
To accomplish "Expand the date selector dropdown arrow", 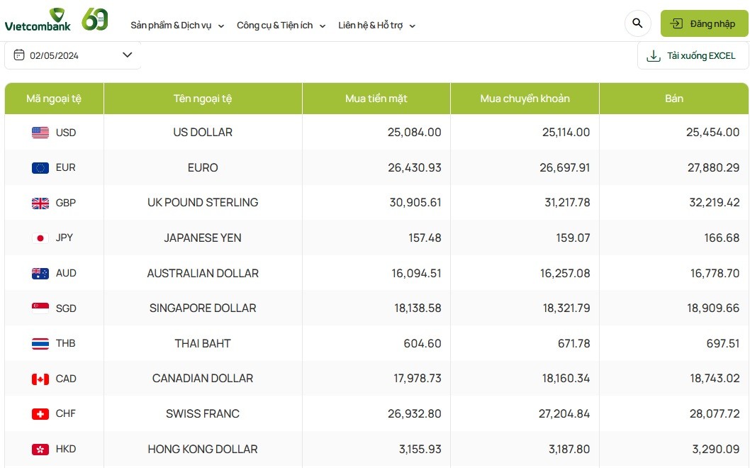I will point(128,55).
